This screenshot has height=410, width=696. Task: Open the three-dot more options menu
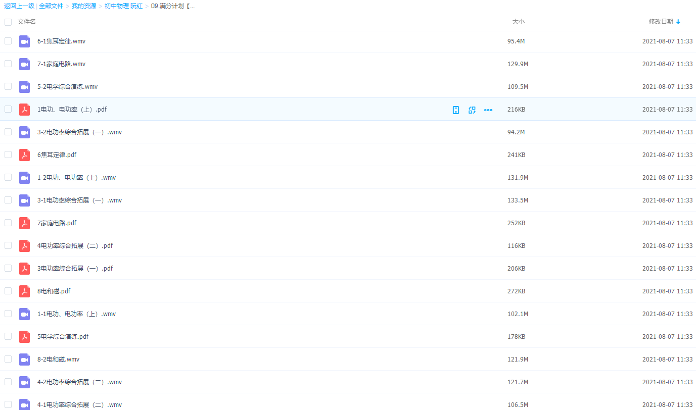coord(488,110)
